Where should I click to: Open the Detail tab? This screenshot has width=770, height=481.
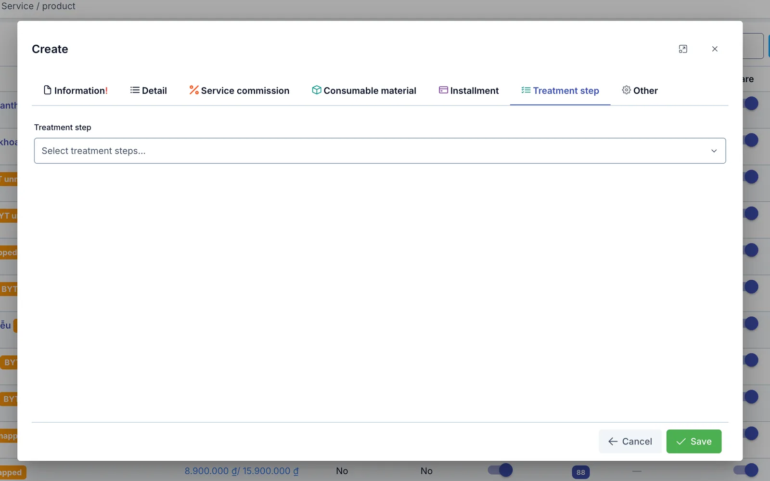point(148,91)
